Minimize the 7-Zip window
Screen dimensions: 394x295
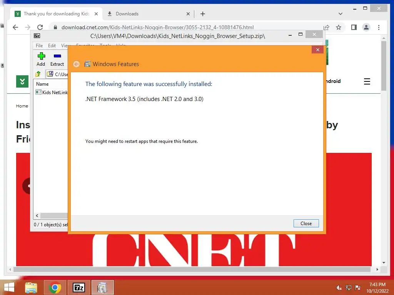pos(290,35)
